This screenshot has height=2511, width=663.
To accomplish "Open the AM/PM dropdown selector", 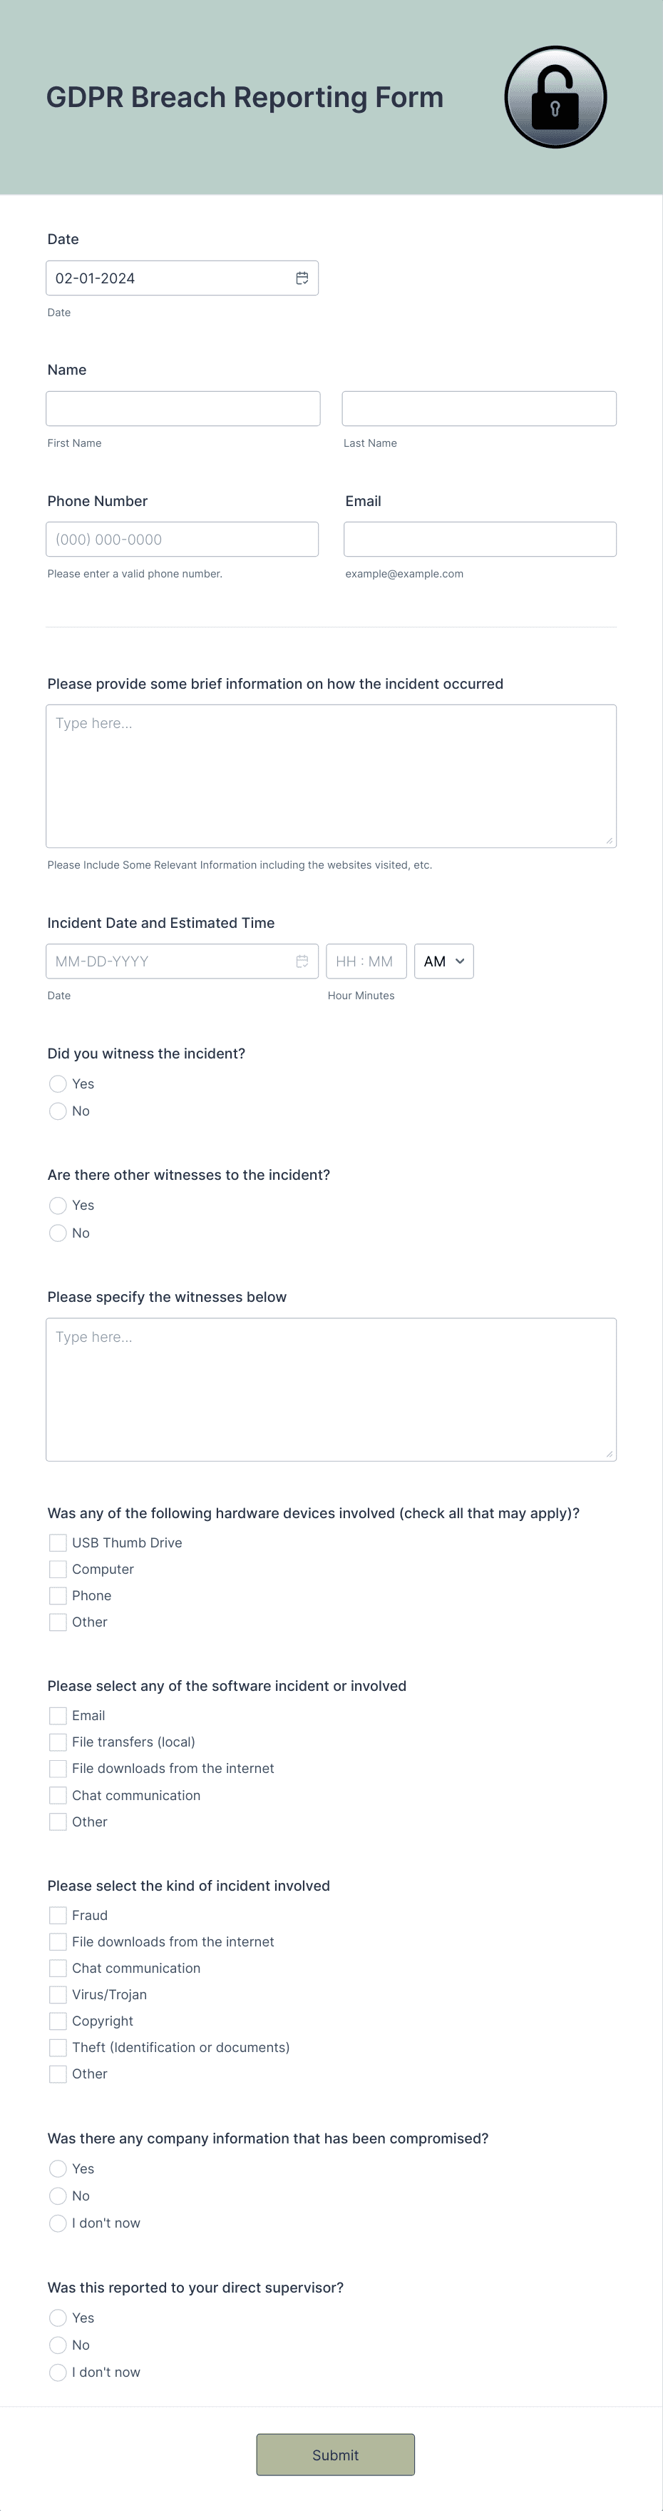I will click(x=443, y=961).
